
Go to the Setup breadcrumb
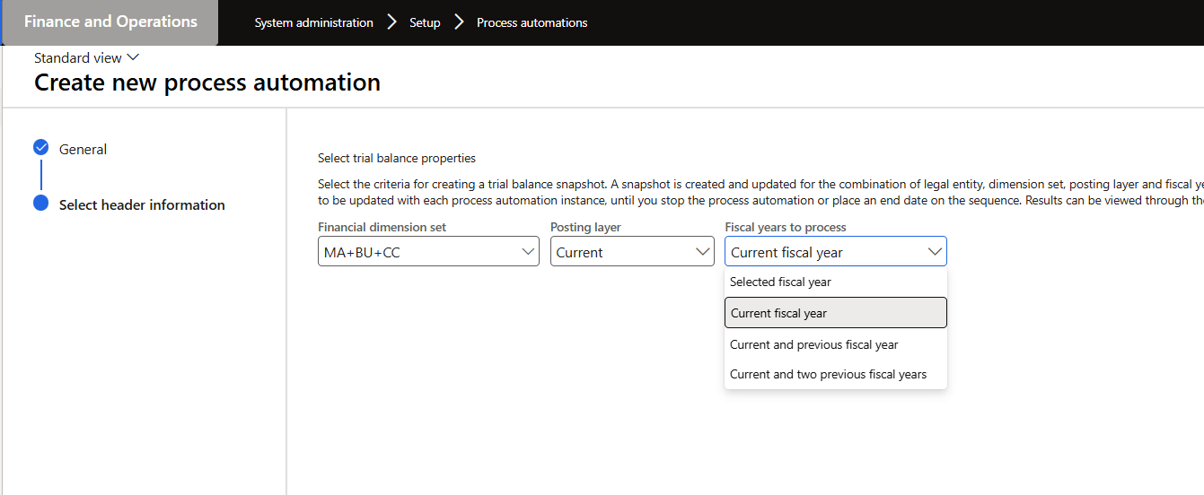[x=425, y=23]
